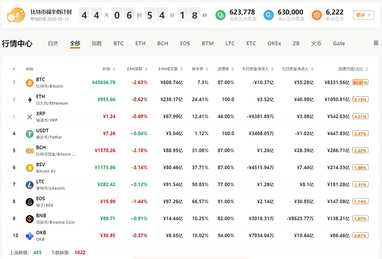
Task: Sort by 换手率 column arrows
Action: (x=207, y=69)
